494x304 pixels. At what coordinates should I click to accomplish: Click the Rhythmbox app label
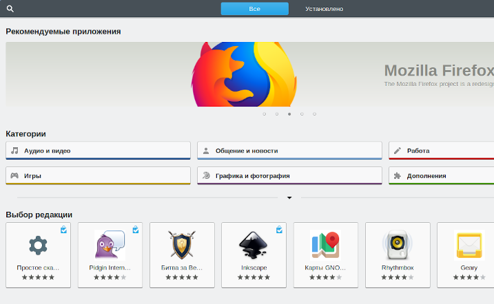point(398,268)
